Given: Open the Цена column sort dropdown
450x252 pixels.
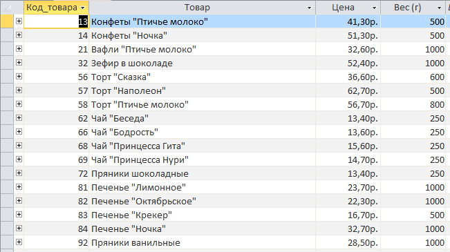Looking at the screenshot, I should coord(374,8).
